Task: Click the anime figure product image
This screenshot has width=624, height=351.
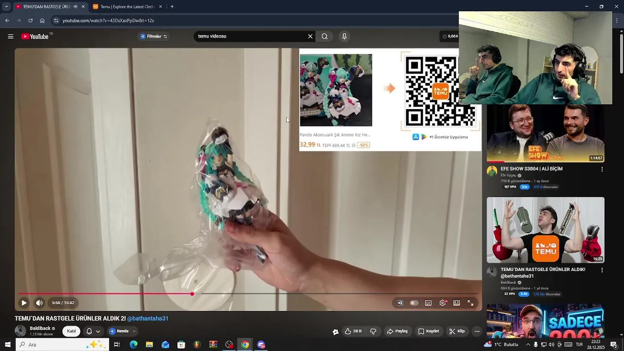Action: coord(336,90)
